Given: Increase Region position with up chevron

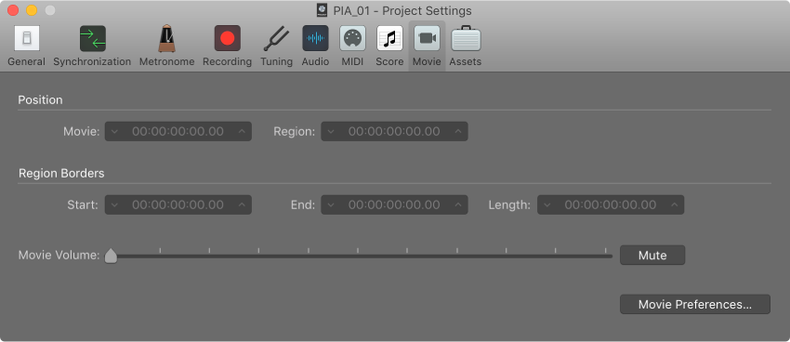Looking at the screenshot, I should (457, 131).
